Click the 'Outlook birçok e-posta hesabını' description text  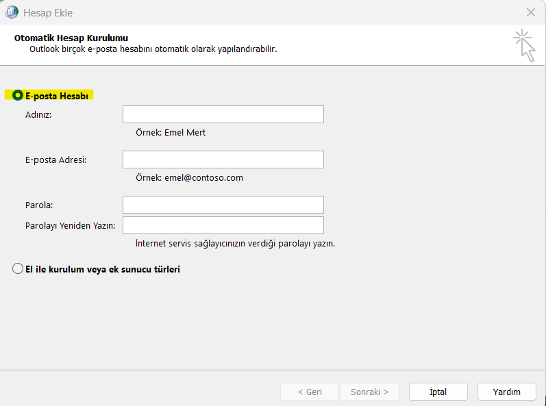(153, 49)
